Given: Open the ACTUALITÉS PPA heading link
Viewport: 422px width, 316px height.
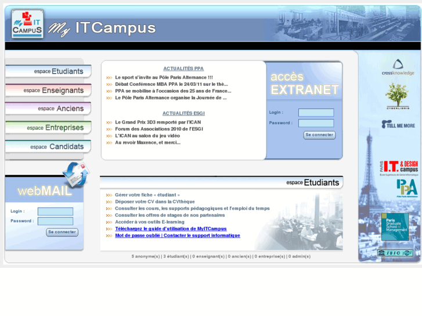Looking at the screenshot, I should click(183, 68).
